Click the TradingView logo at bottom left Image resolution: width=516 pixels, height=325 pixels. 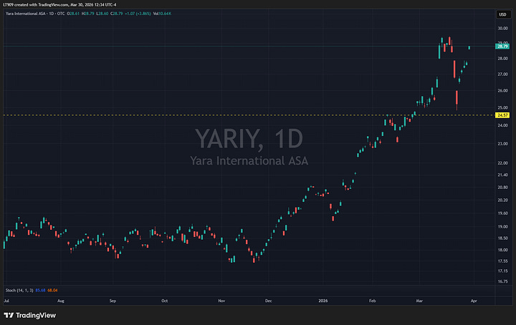point(29,315)
